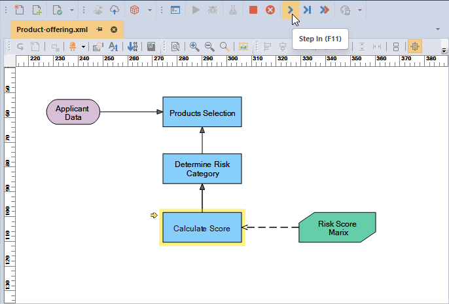Expand the dropdown beside the red cube icon
Image resolution: width=449 pixels, height=304 pixels.
point(149,10)
